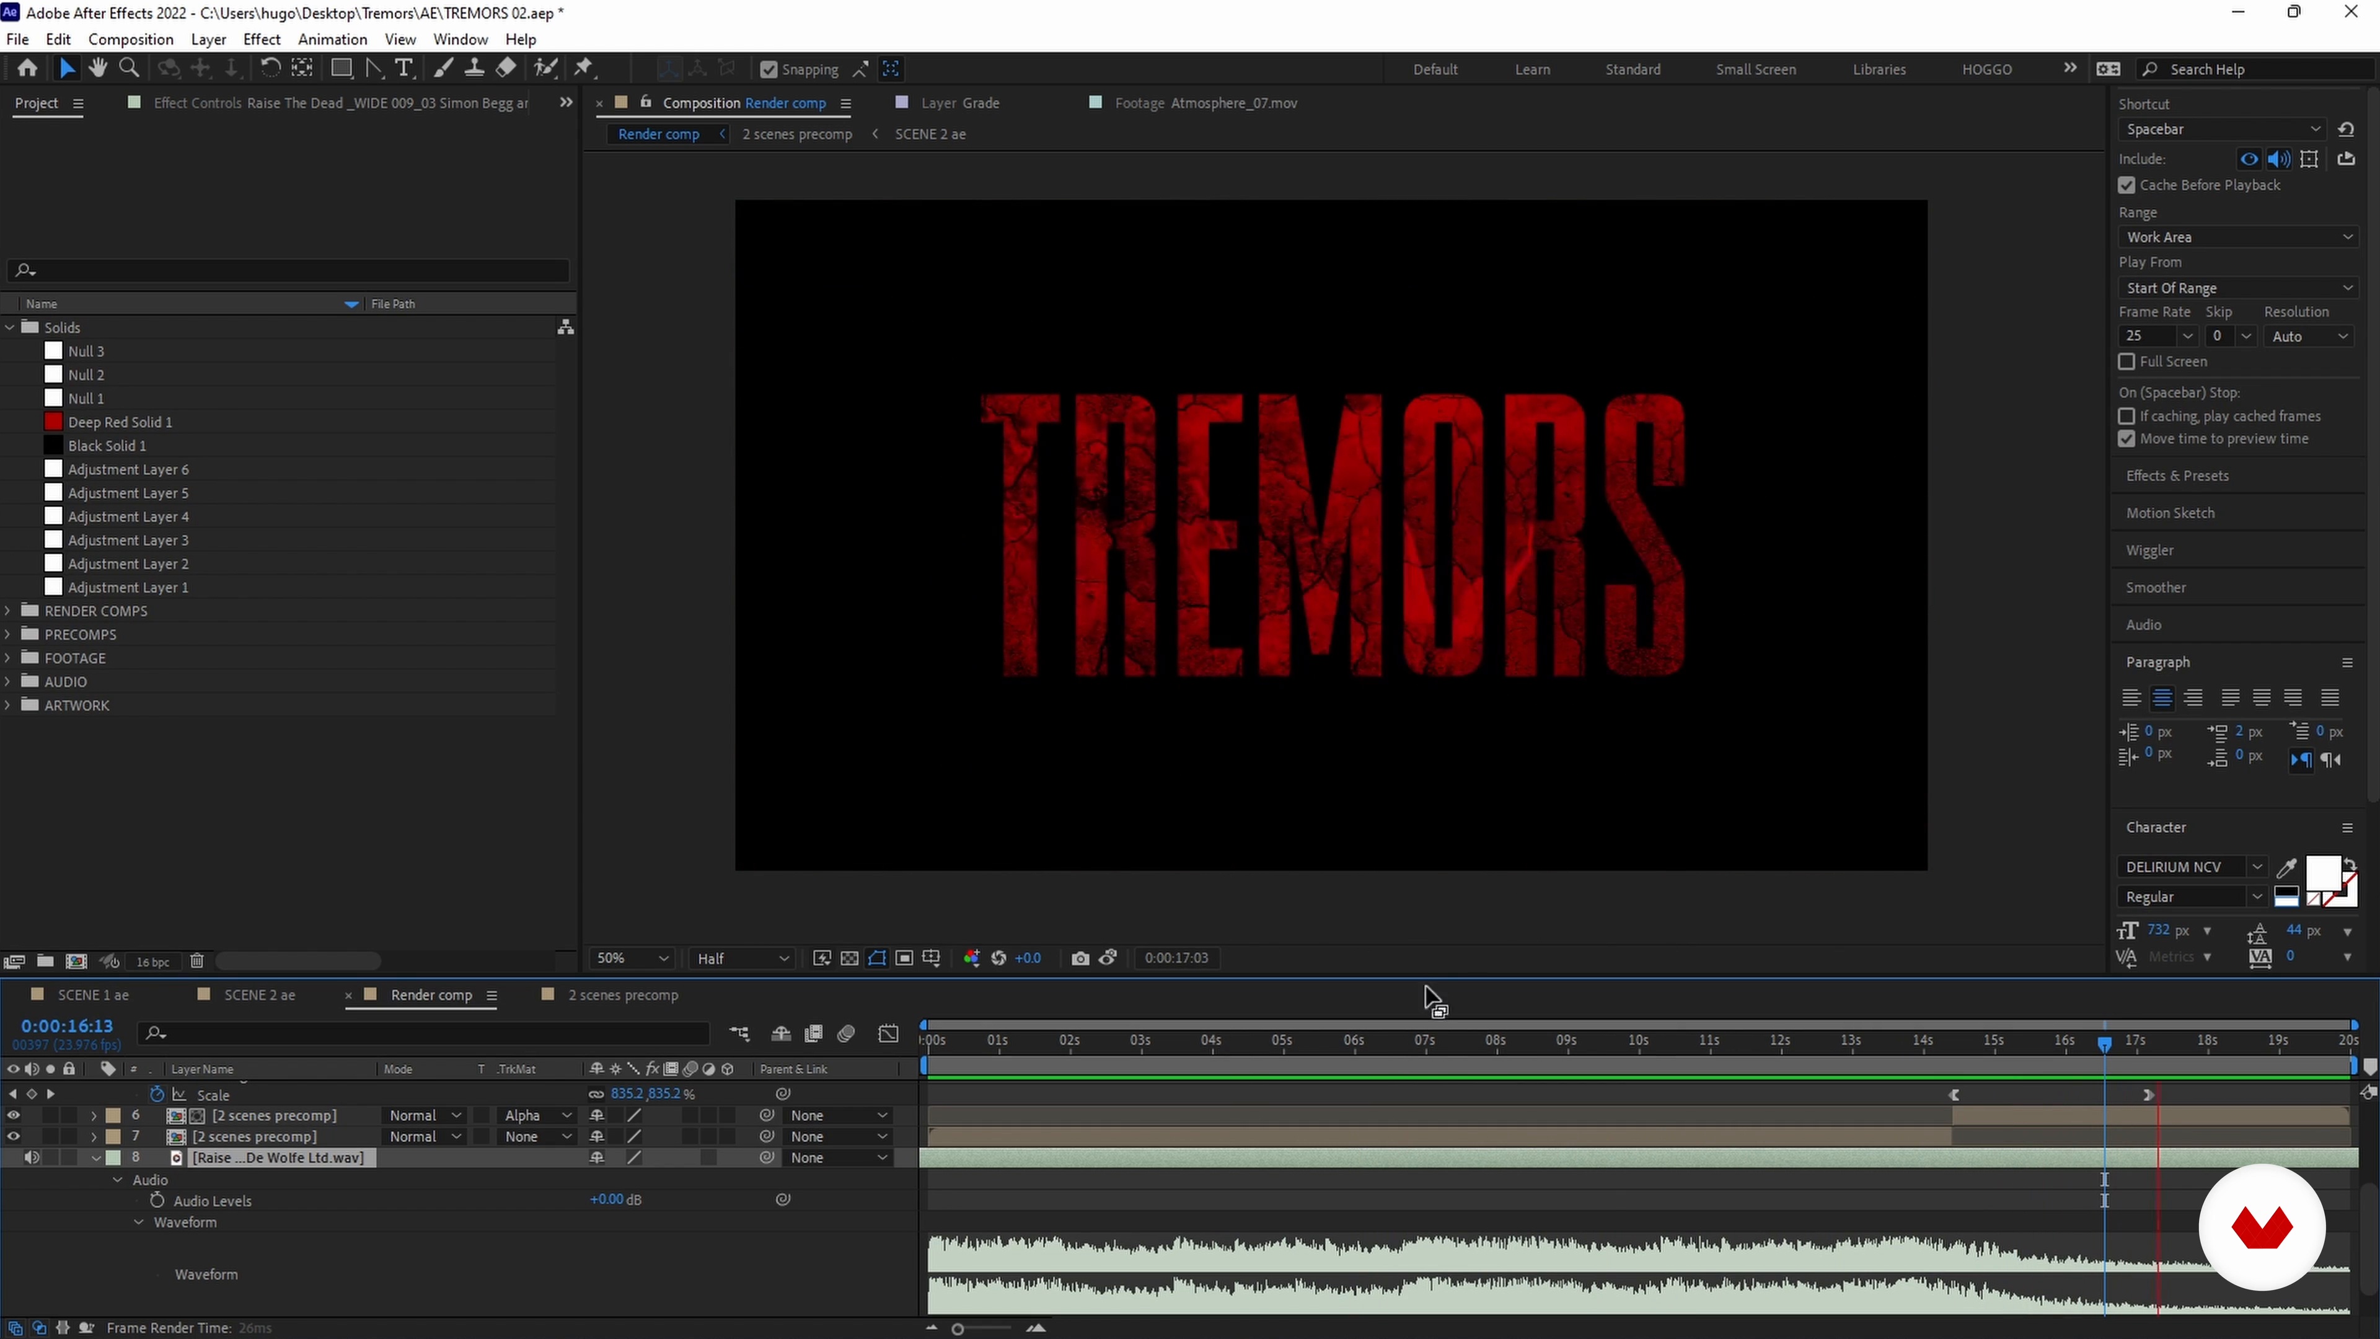Select the Puppet Pin tool
Viewport: 2380px width, 1339px height.
click(x=584, y=68)
